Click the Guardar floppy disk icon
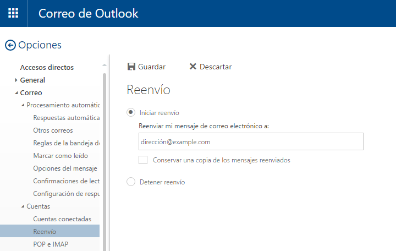 [131, 67]
